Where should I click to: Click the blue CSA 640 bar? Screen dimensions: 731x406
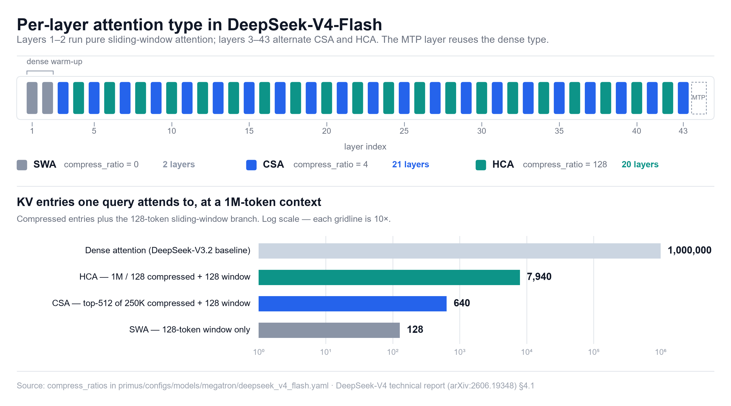coord(352,304)
